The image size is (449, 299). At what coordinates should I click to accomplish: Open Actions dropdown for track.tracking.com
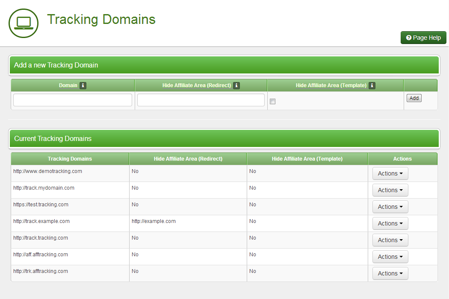(x=390, y=240)
